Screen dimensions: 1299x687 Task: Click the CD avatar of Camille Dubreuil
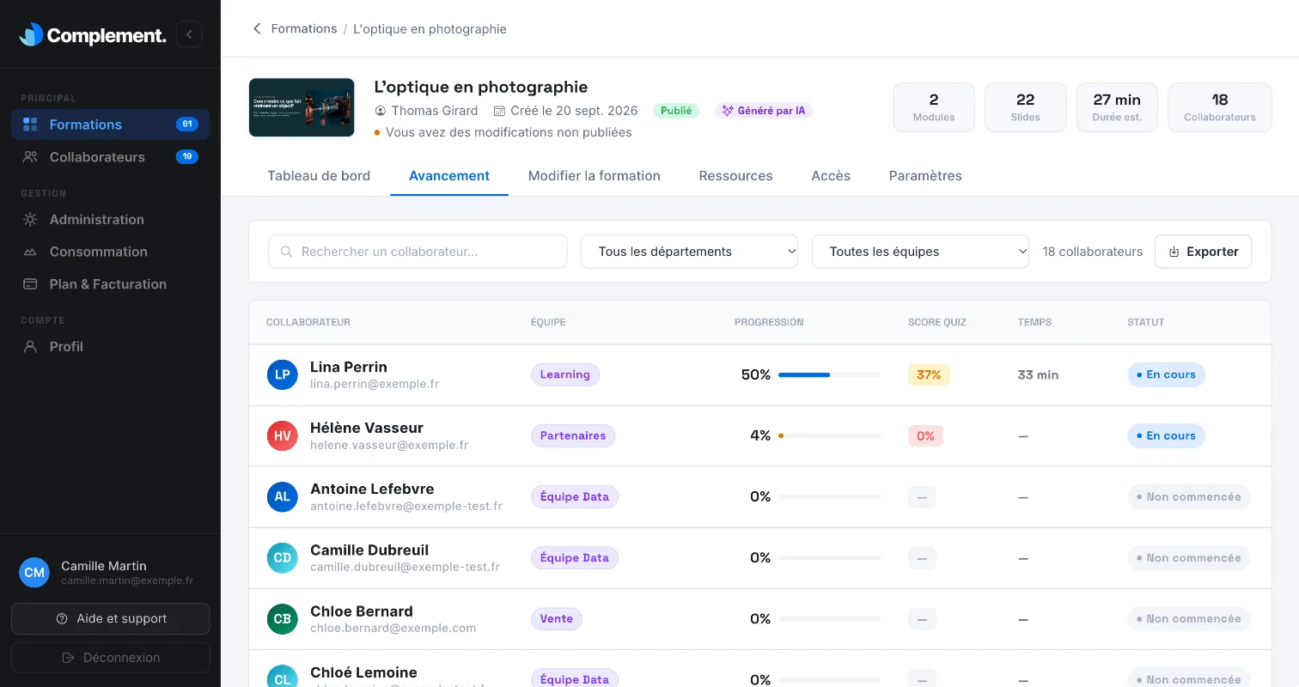pos(282,558)
